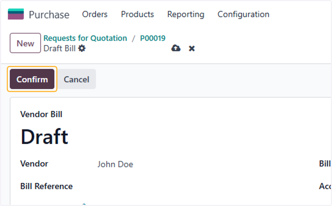Open the P00019 breadcrumb link
The height and width of the screenshot is (206, 332).
[153, 38]
